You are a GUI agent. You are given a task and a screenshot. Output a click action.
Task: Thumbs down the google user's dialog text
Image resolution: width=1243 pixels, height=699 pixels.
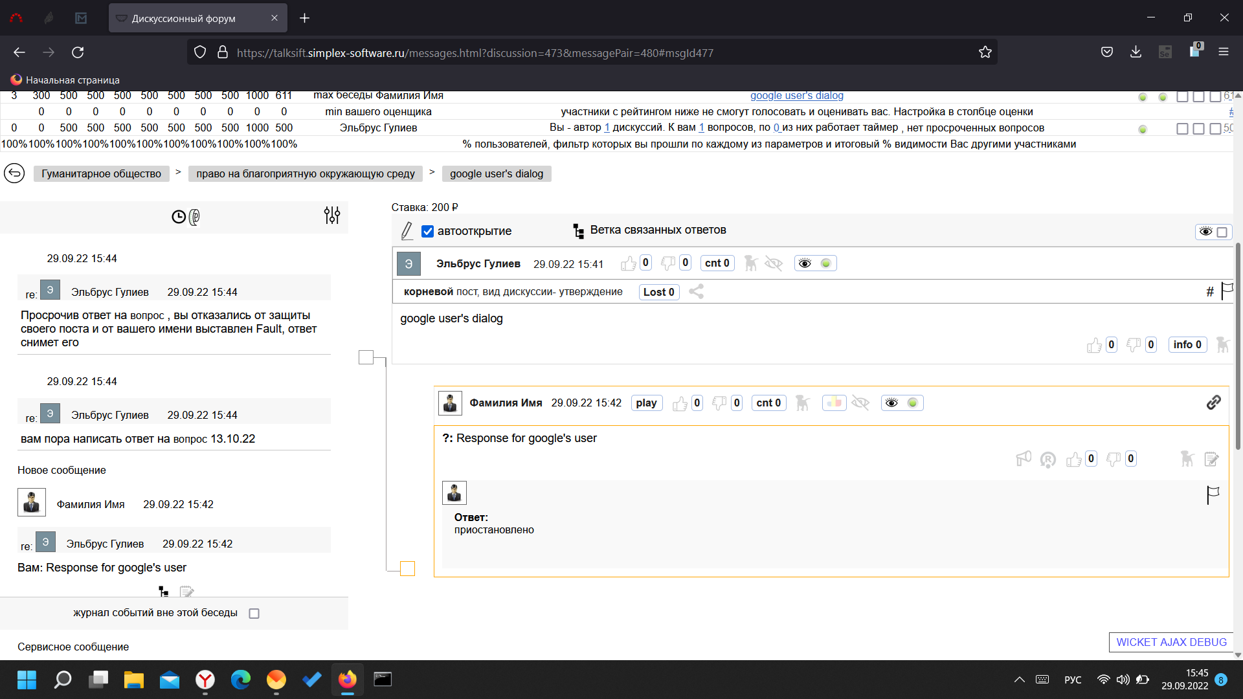point(1134,345)
